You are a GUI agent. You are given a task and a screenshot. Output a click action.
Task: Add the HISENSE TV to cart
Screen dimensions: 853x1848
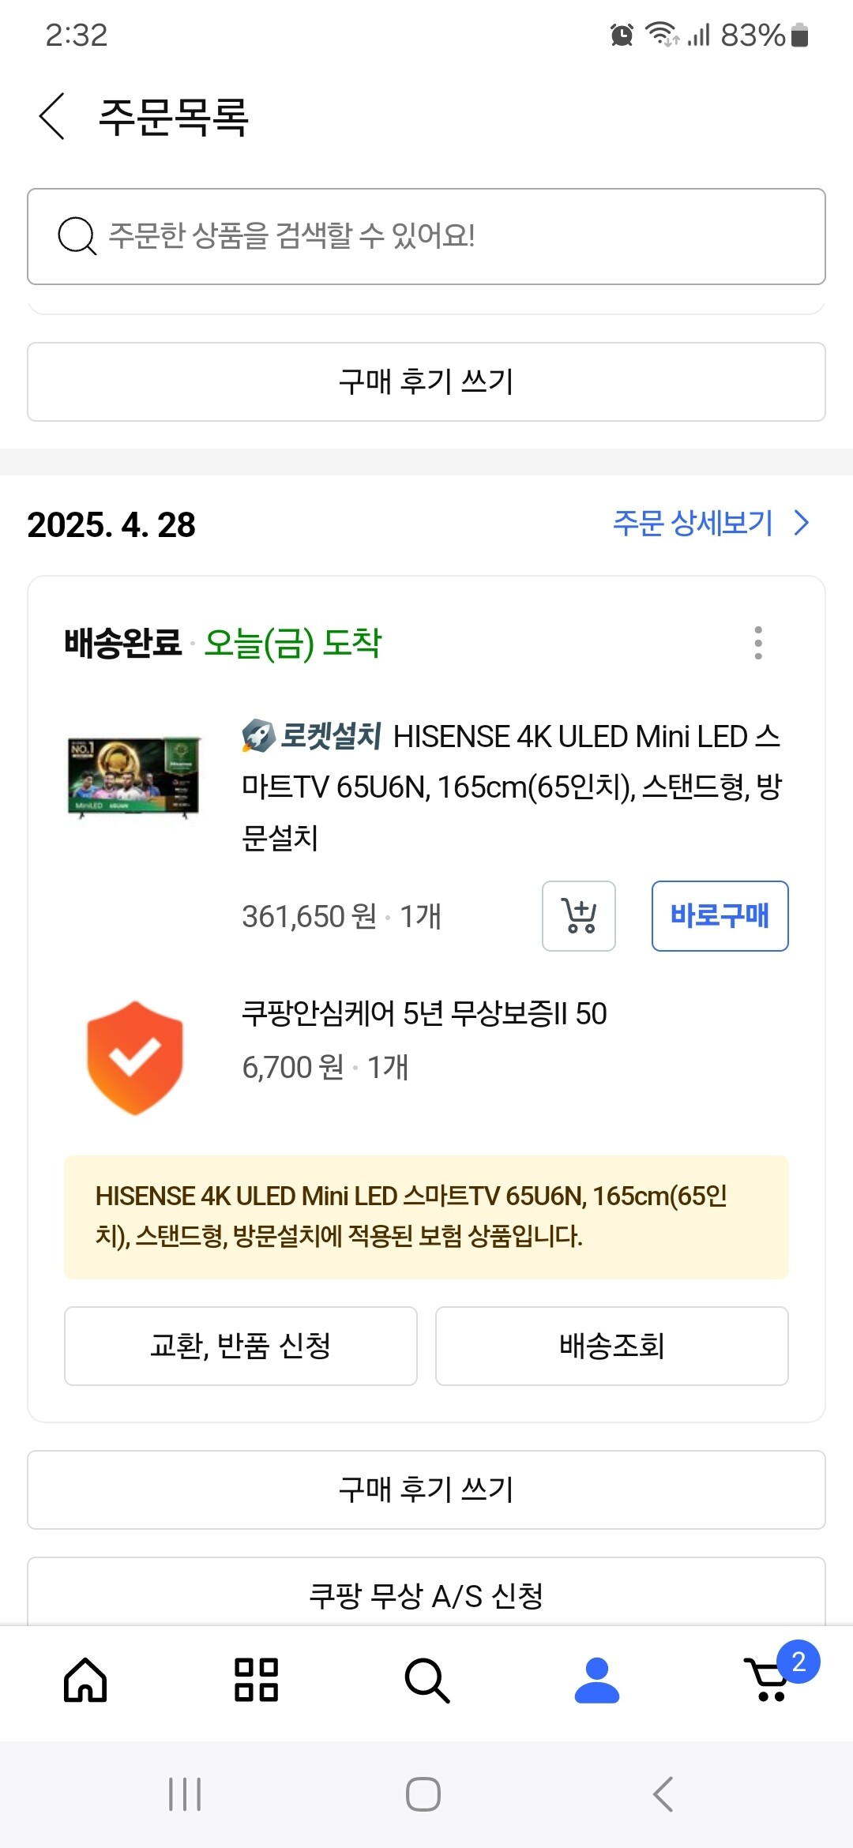[x=579, y=916]
